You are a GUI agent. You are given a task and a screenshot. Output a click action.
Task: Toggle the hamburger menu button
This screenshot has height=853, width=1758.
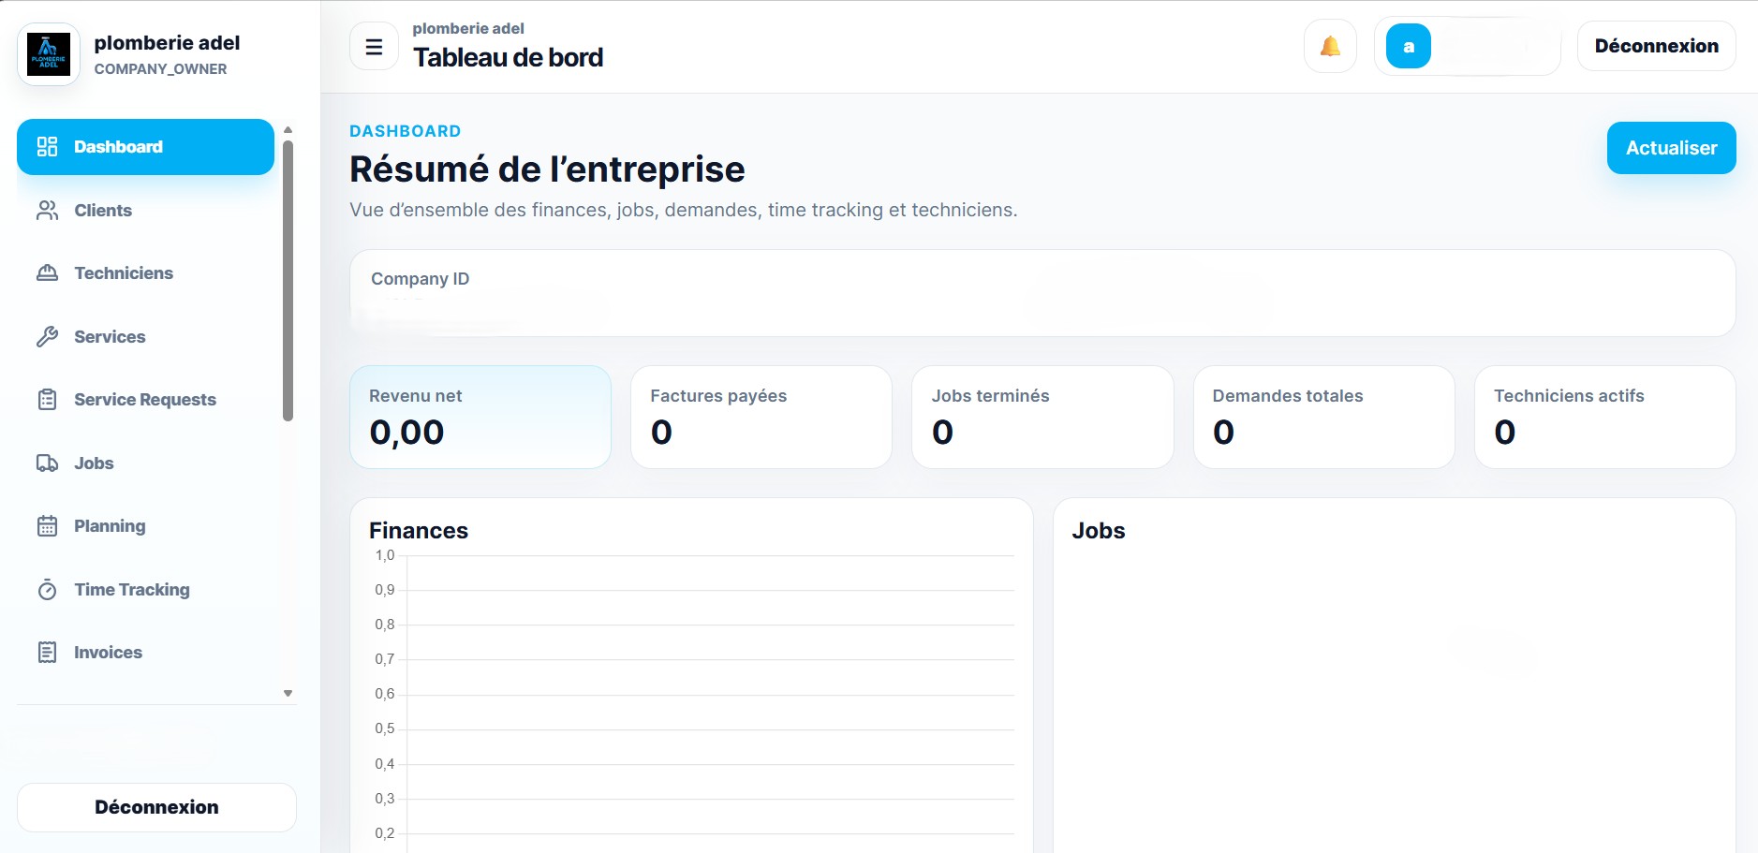[374, 47]
